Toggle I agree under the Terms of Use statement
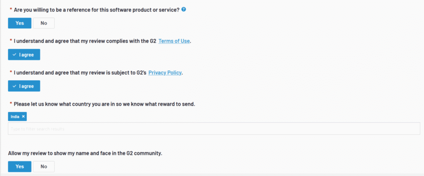Viewport: 424px width, 176px height. [x=24, y=55]
